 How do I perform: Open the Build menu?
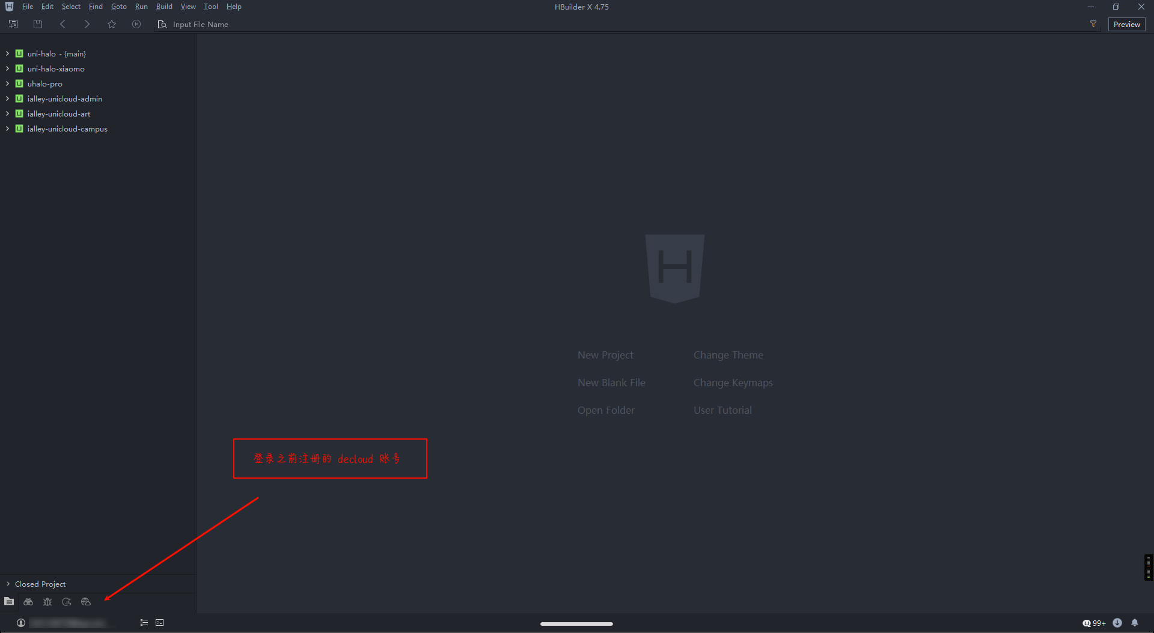click(x=164, y=7)
